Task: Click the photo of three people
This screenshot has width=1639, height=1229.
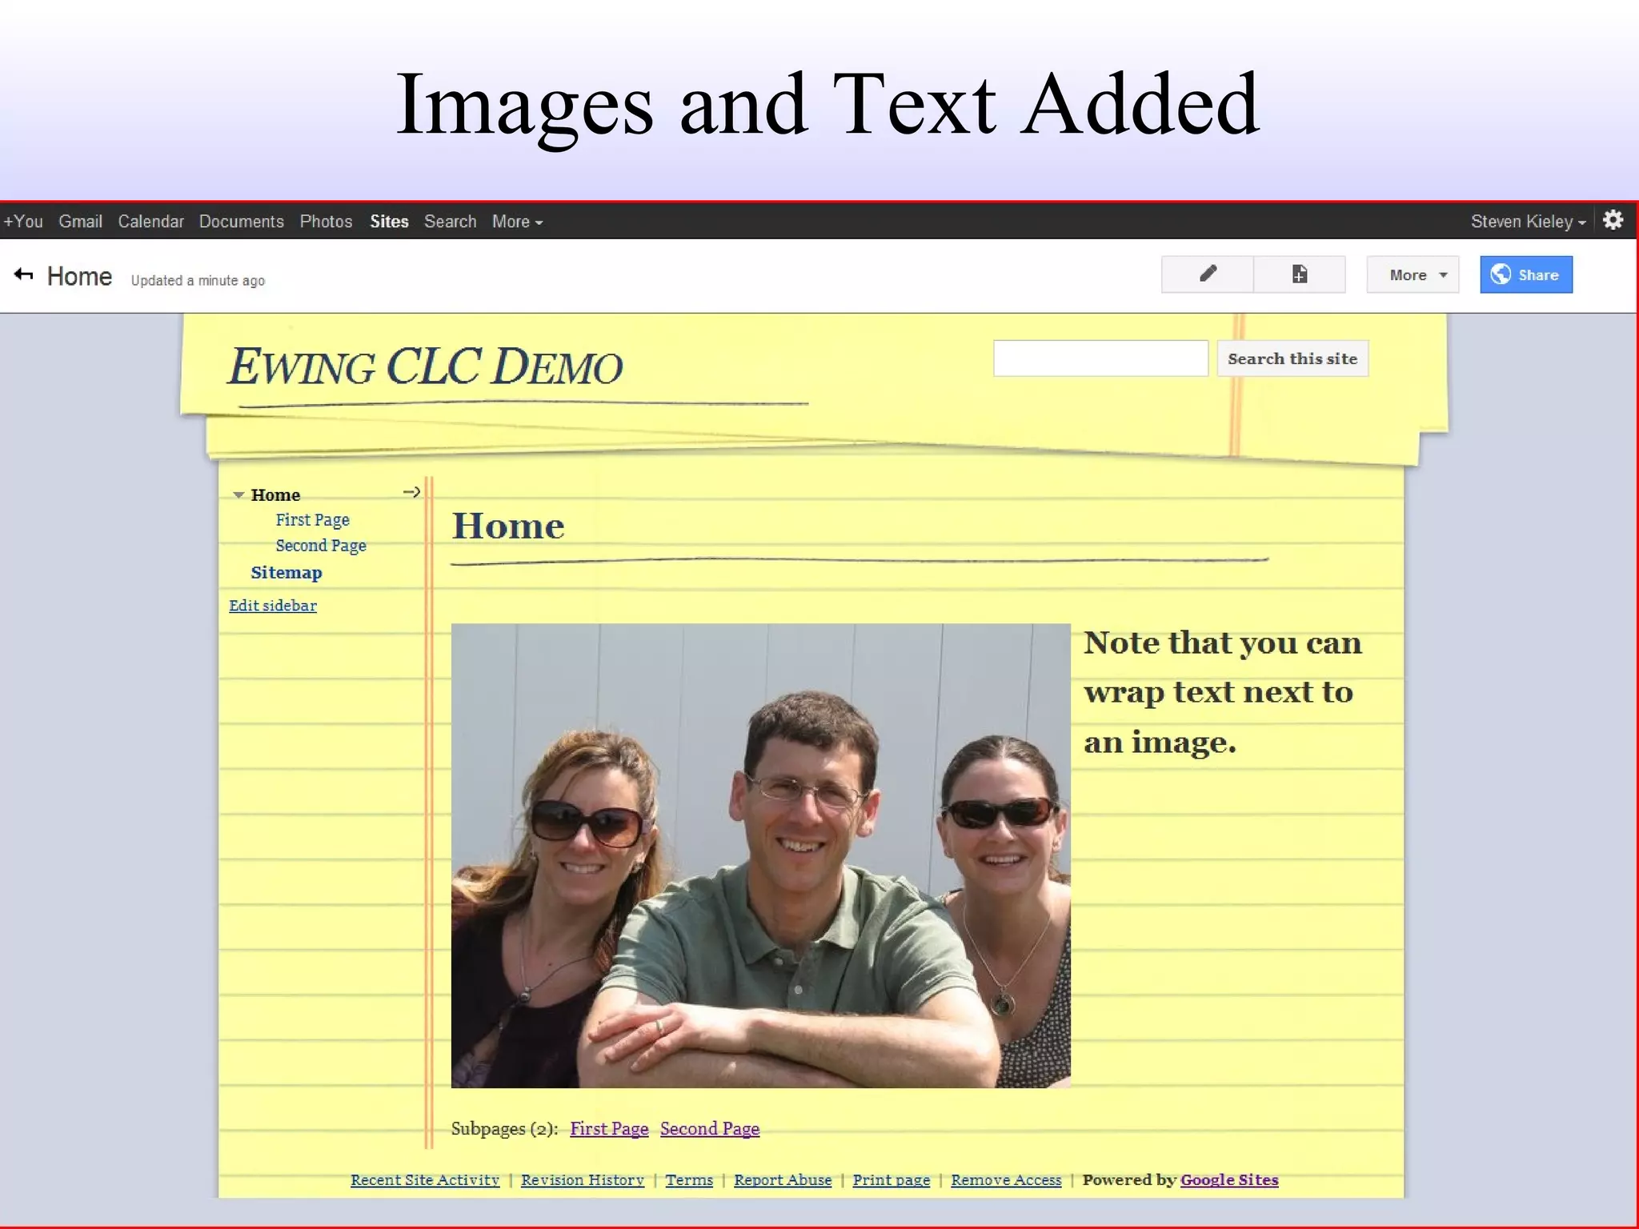Action: coord(760,855)
